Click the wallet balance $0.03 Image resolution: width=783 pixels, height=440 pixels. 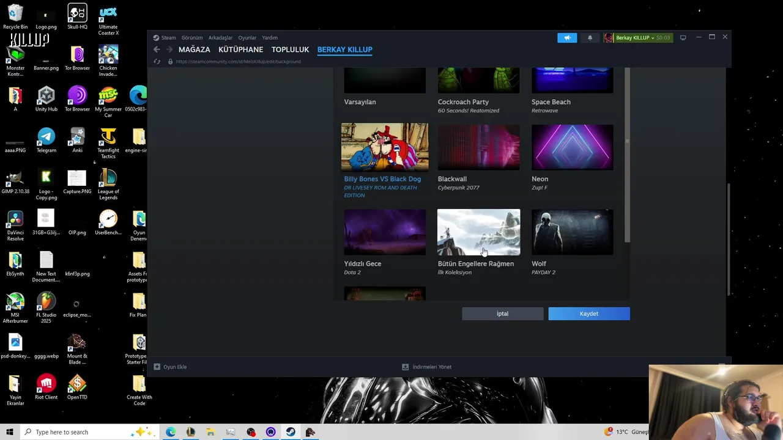(x=662, y=38)
